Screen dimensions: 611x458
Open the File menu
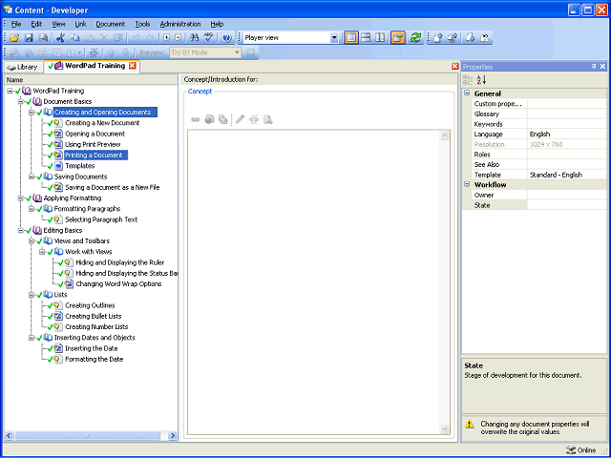(x=16, y=24)
